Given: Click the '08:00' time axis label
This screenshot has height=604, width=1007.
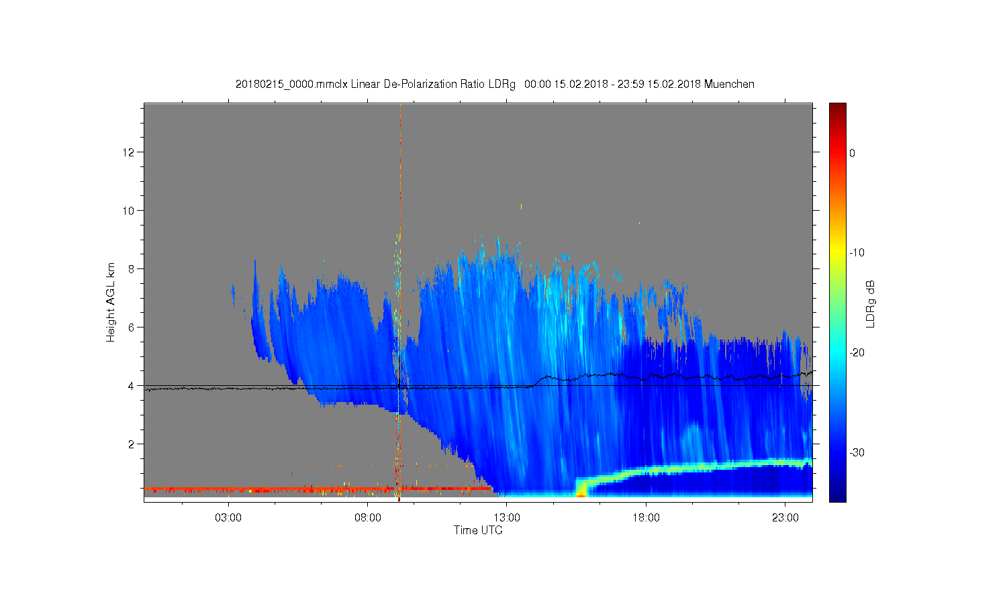Looking at the screenshot, I should pos(368,518).
